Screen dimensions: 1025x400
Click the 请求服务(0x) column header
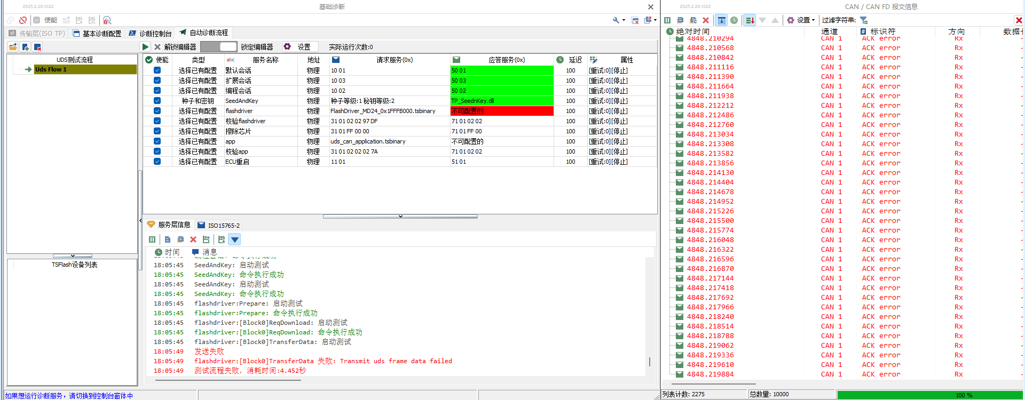[390, 60]
